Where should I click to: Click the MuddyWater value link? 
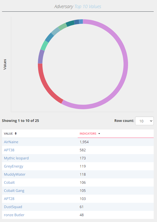click(x=15, y=174)
